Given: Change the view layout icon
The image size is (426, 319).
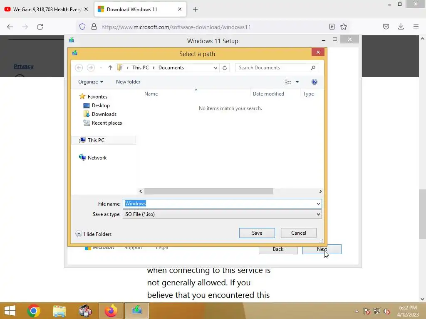Looking at the screenshot, I should (x=288, y=82).
